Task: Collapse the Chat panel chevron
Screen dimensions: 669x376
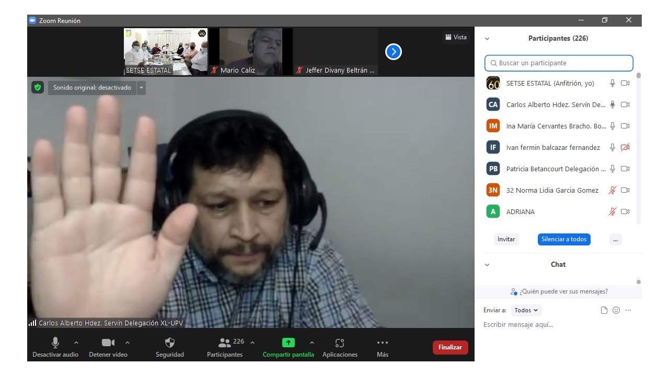Action: pyautogui.click(x=487, y=265)
